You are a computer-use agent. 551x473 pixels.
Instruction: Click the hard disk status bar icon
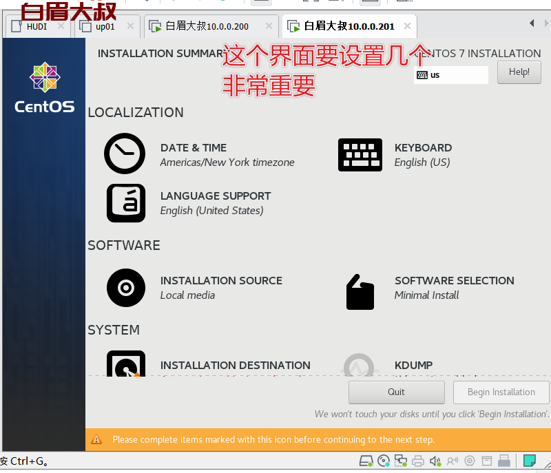point(366,461)
